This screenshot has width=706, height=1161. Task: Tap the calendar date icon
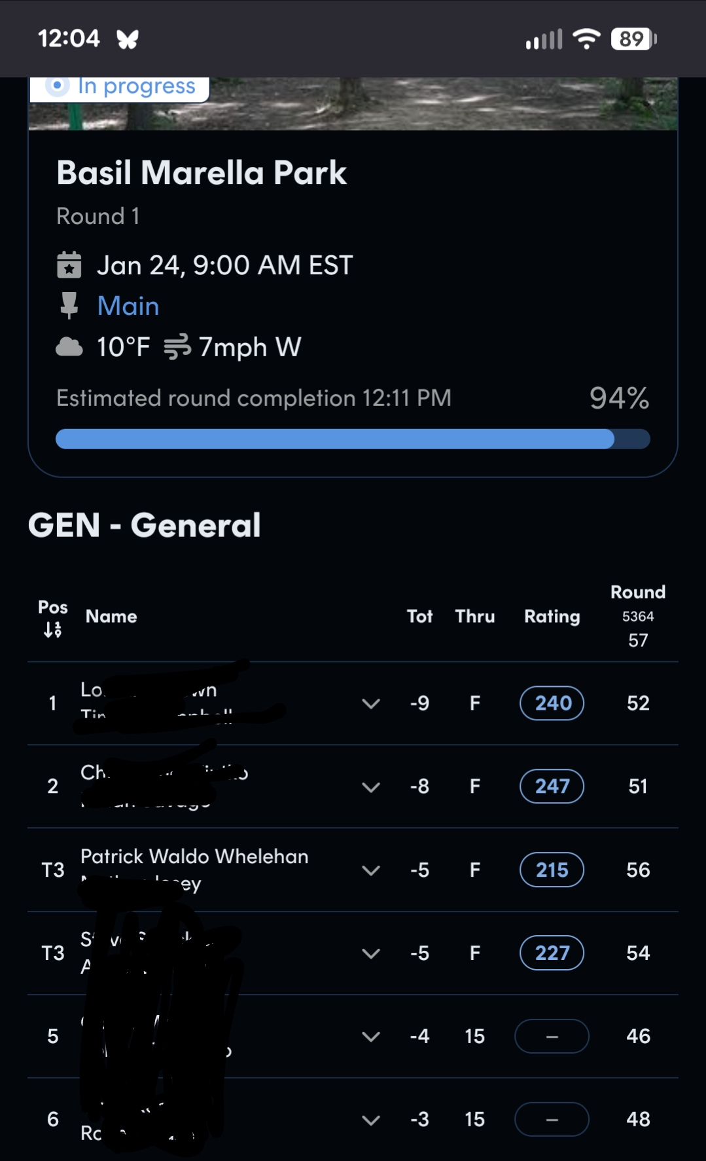tap(69, 265)
